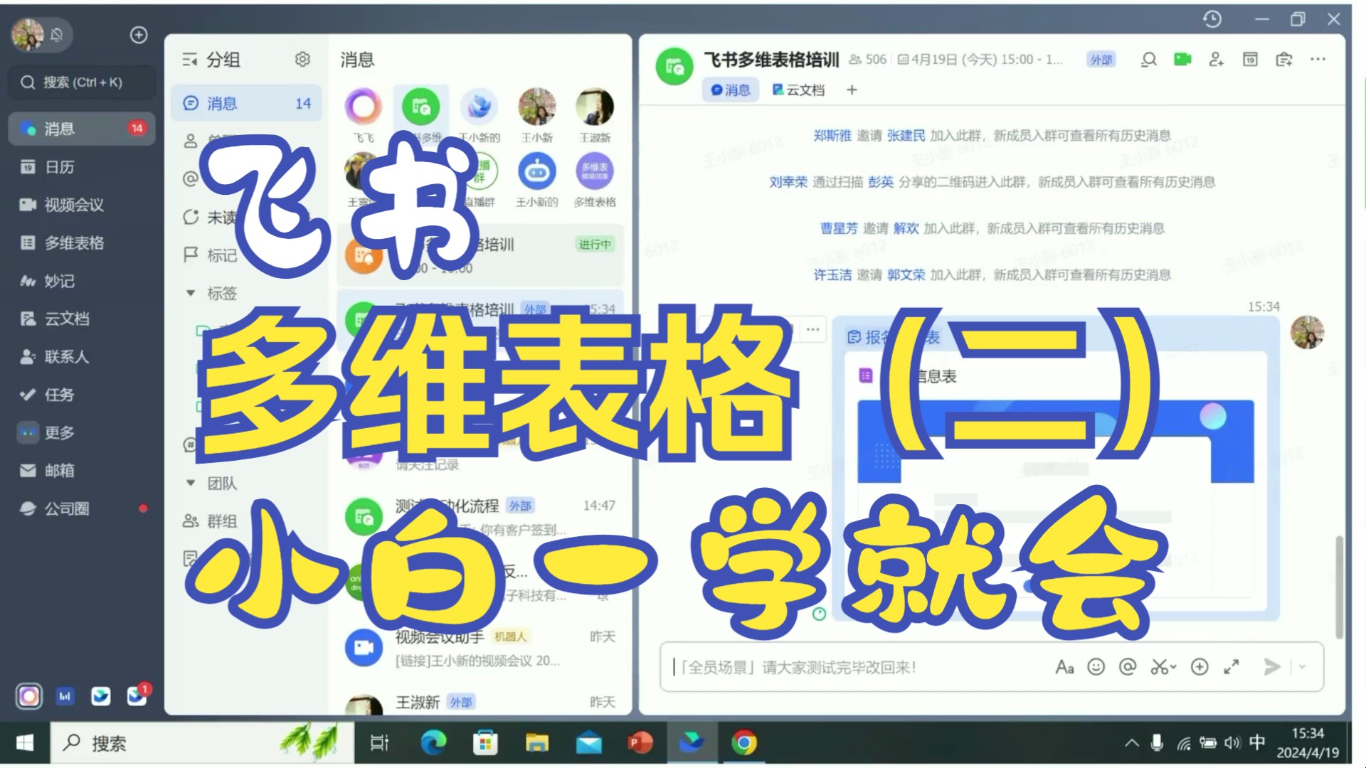1366x768 pixels.
Task: Open send options dropdown arrow
Action: (1302, 667)
